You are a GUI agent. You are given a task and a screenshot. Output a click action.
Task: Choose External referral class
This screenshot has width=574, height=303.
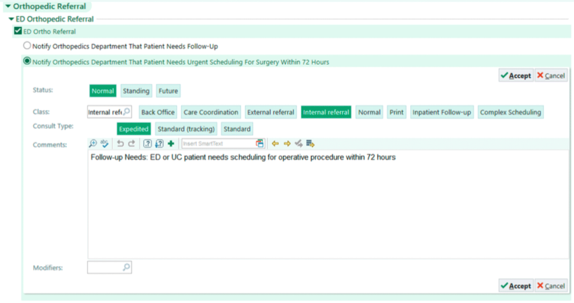click(x=271, y=112)
